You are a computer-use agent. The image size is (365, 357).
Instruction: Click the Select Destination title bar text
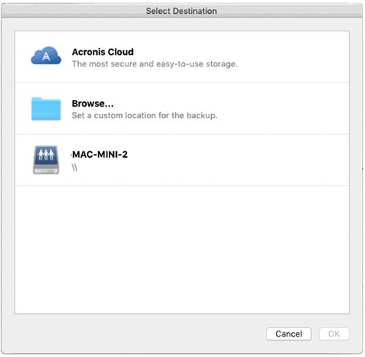(x=181, y=11)
